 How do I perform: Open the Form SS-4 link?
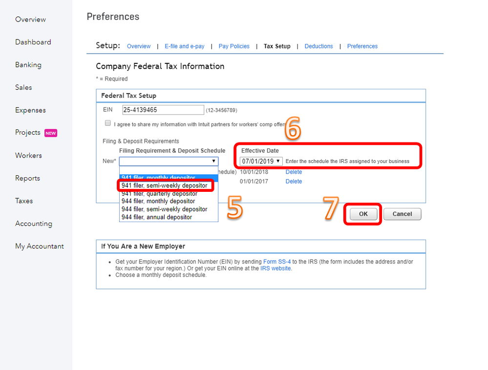(277, 262)
